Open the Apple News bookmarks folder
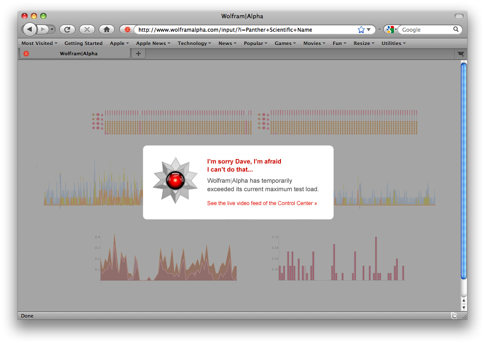This screenshot has width=485, height=344. [153, 43]
